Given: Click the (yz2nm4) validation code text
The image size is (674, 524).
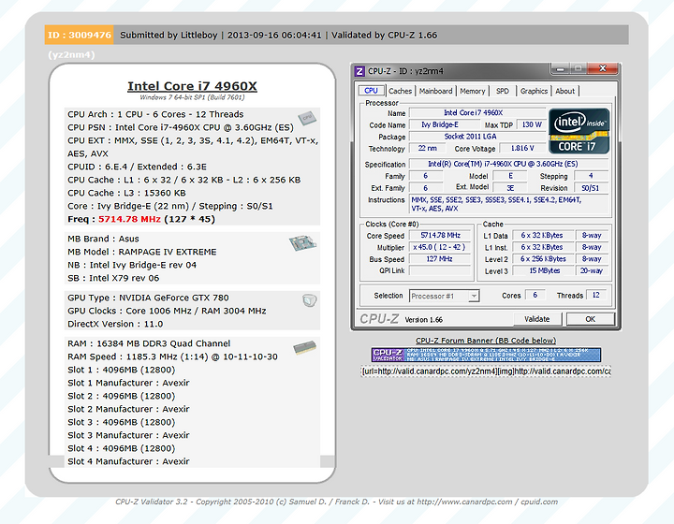Looking at the screenshot, I should click(71, 55).
